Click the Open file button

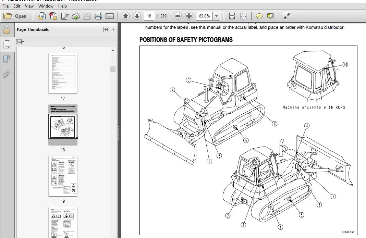[15, 16]
